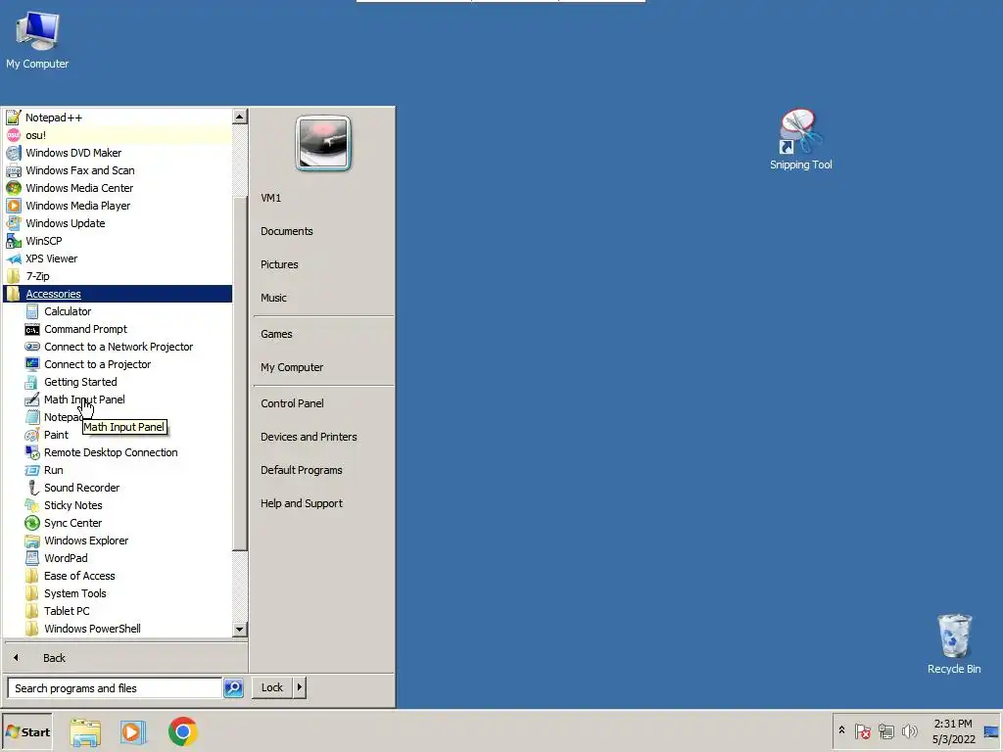Click the search magnifier button

click(x=233, y=688)
